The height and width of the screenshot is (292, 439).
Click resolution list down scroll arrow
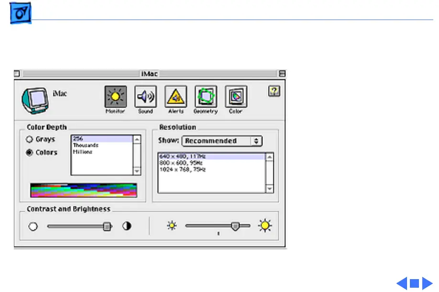(269, 189)
